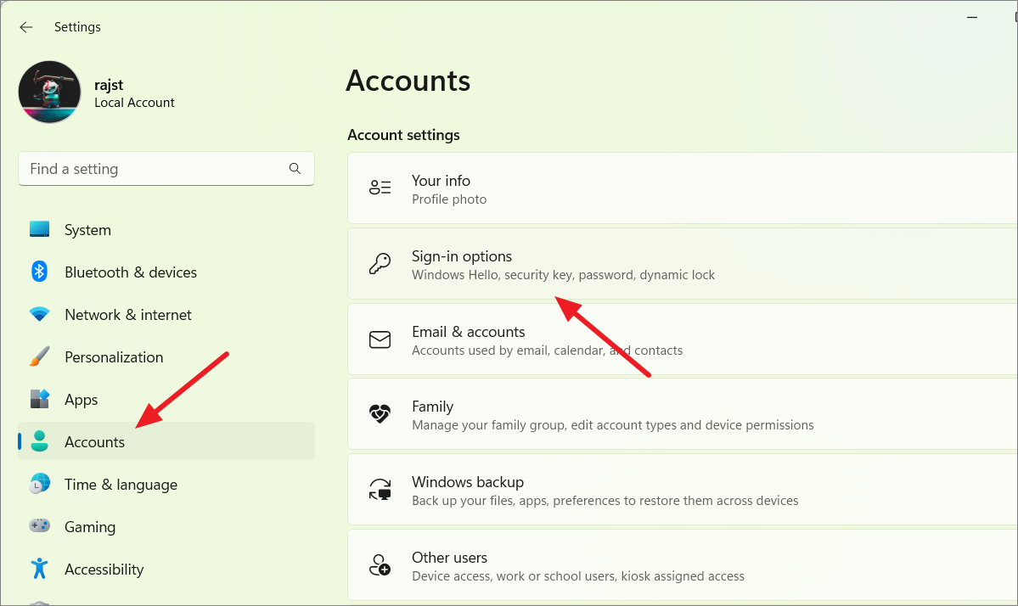Click the Other users icon
Image resolution: width=1018 pixels, height=606 pixels.
click(380, 564)
